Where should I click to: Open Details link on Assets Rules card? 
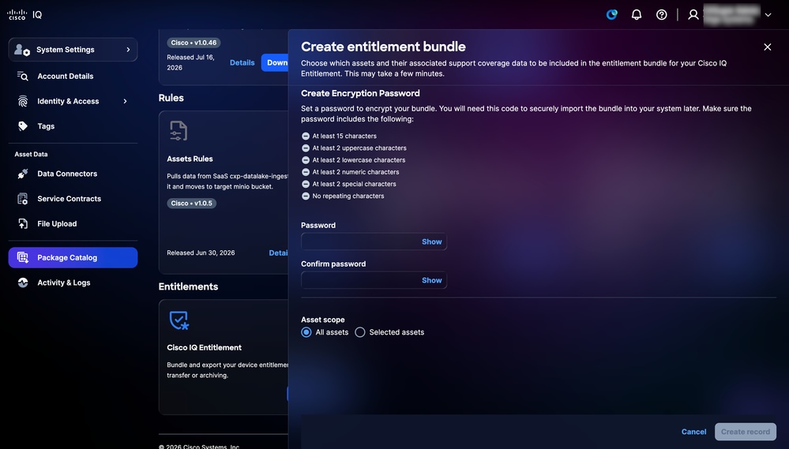(278, 253)
